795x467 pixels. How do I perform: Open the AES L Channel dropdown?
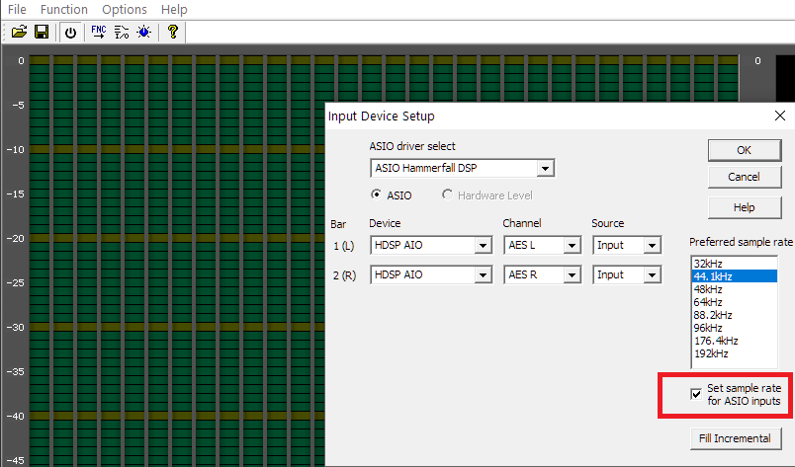tap(572, 246)
